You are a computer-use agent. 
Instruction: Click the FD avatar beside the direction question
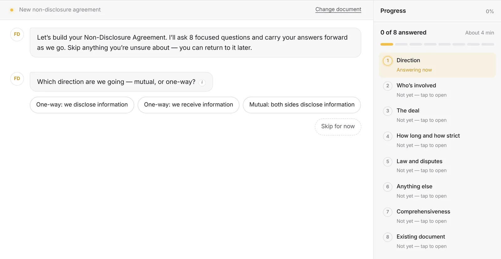tap(17, 79)
